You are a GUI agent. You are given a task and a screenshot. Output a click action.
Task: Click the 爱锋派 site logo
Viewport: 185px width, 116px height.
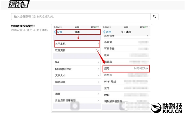tap(19, 4)
